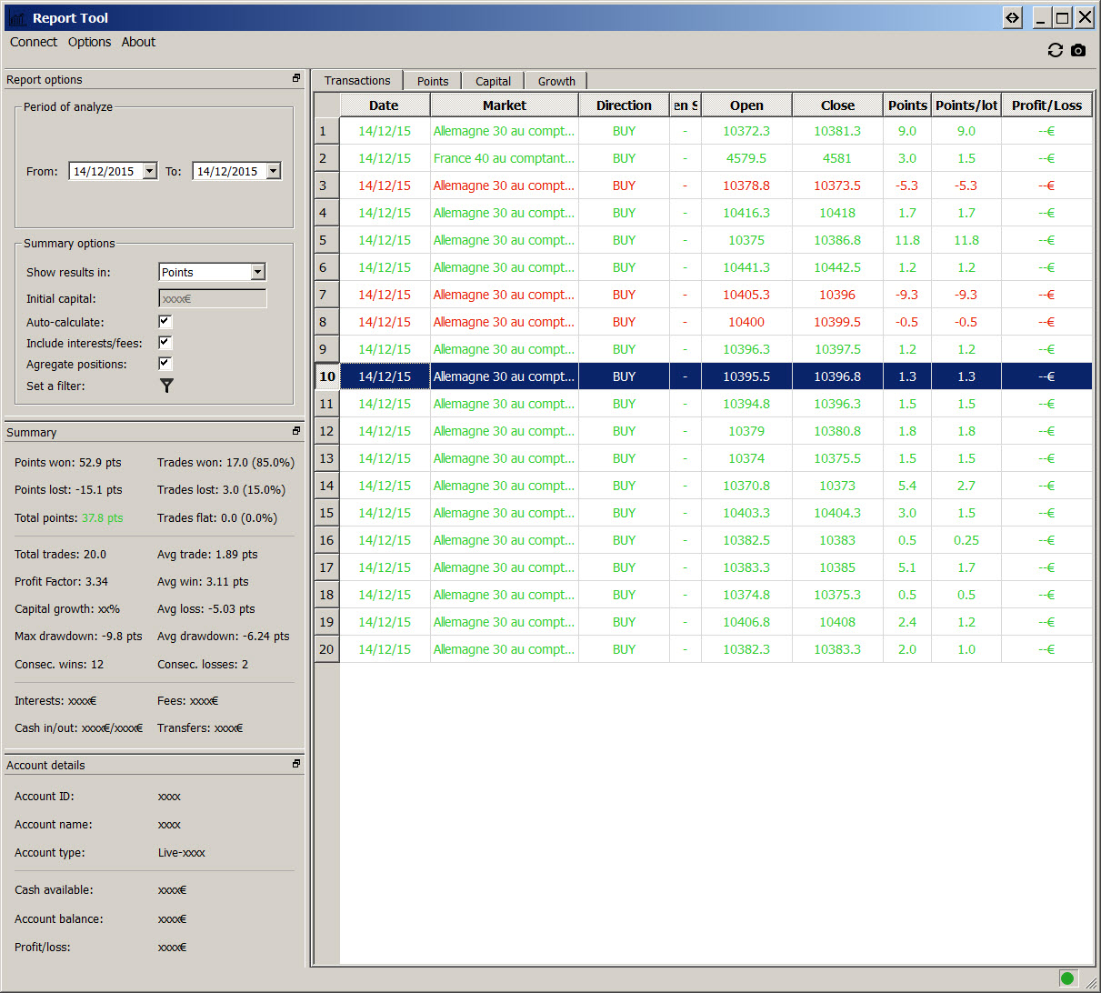Click the green connection status indicator
This screenshot has width=1101, height=993.
pyautogui.click(x=1067, y=978)
